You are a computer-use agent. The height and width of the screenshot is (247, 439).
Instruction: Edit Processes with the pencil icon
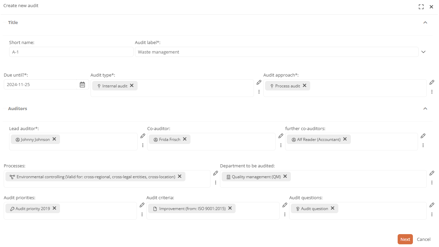coord(216,173)
